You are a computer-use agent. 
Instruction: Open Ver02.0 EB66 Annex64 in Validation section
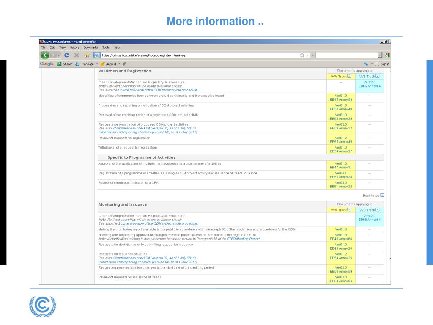click(x=370, y=84)
